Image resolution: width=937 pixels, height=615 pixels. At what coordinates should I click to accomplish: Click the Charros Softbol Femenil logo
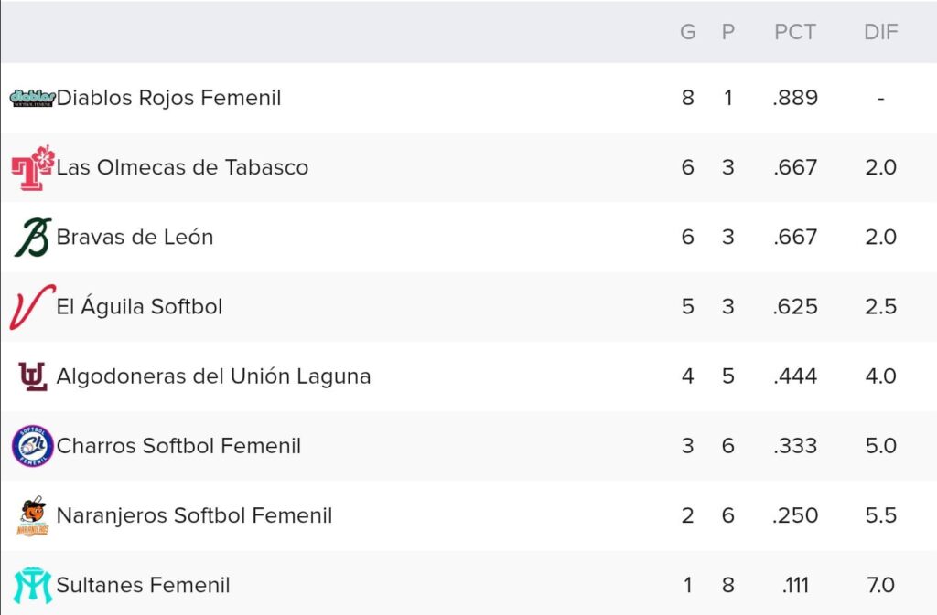pos(33,445)
